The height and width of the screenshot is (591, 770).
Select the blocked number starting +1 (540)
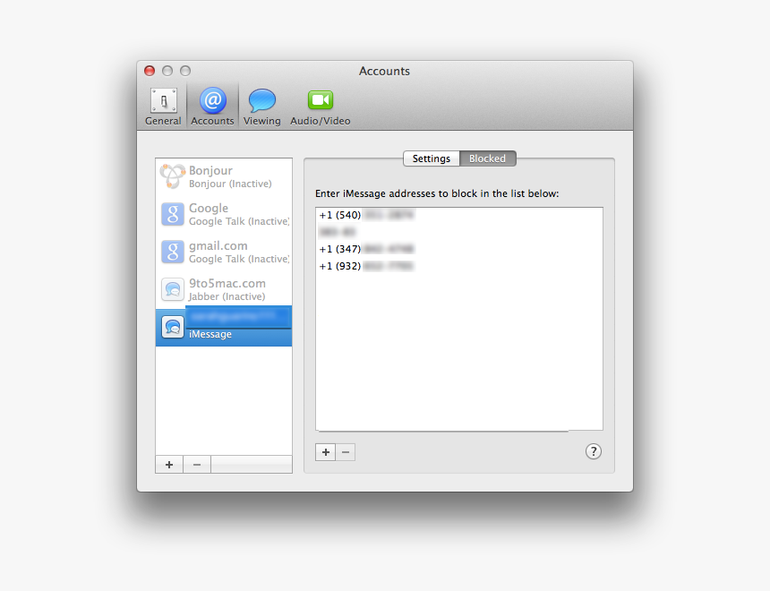point(459,215)
